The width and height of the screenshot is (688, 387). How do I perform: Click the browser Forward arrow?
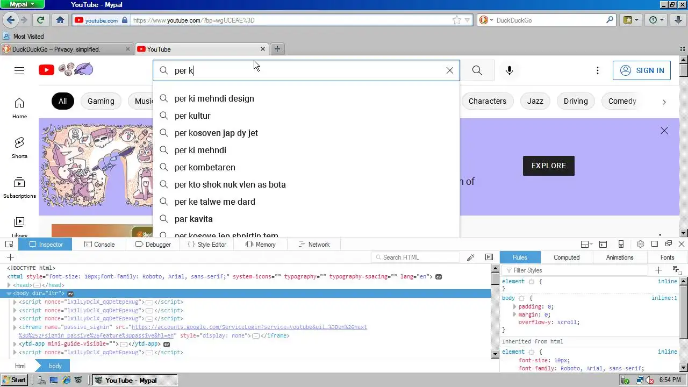pyautogui.click(x=24, y=20)
